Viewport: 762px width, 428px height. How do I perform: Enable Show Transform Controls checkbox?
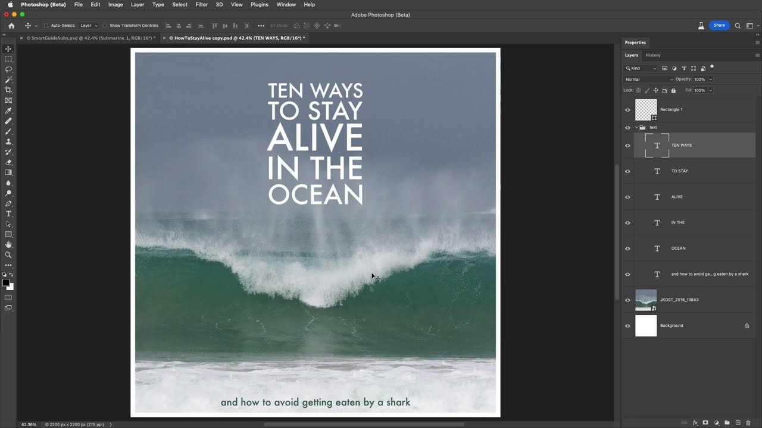tap(105, 26)
